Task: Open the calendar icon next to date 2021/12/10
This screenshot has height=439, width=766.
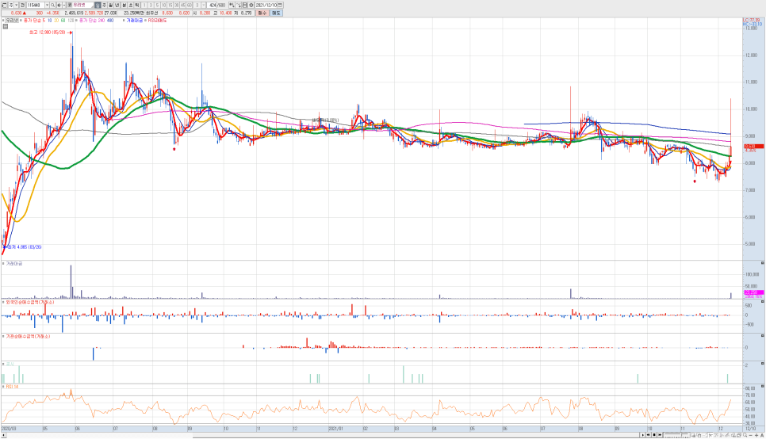Action: click(280, 5)
